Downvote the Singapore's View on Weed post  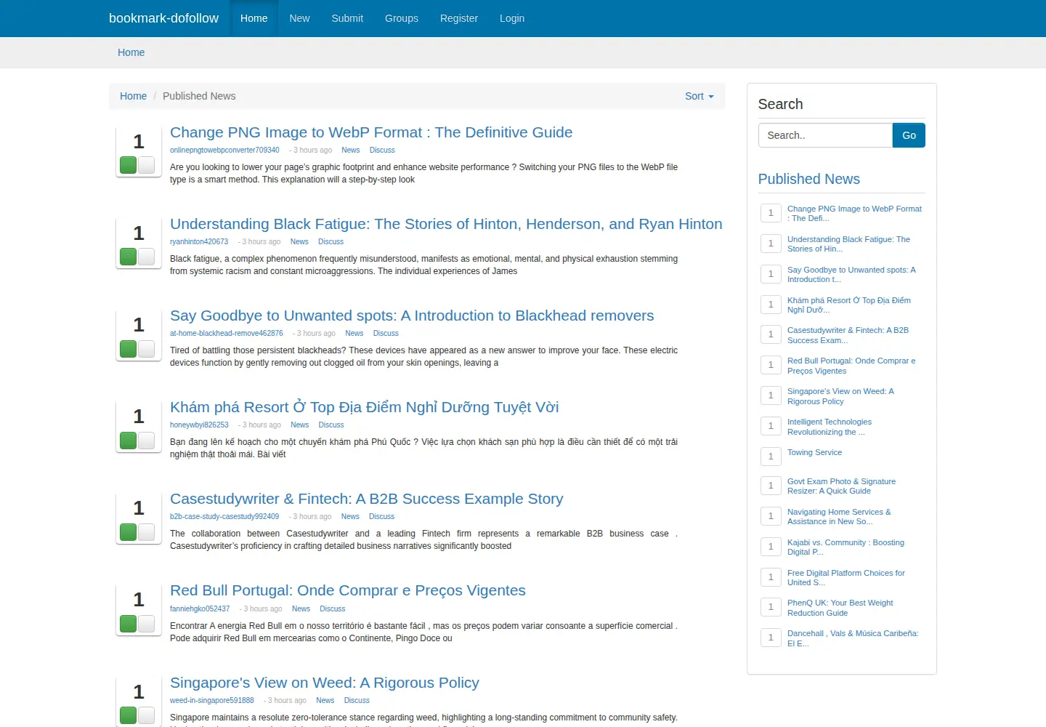pos(146,715)
